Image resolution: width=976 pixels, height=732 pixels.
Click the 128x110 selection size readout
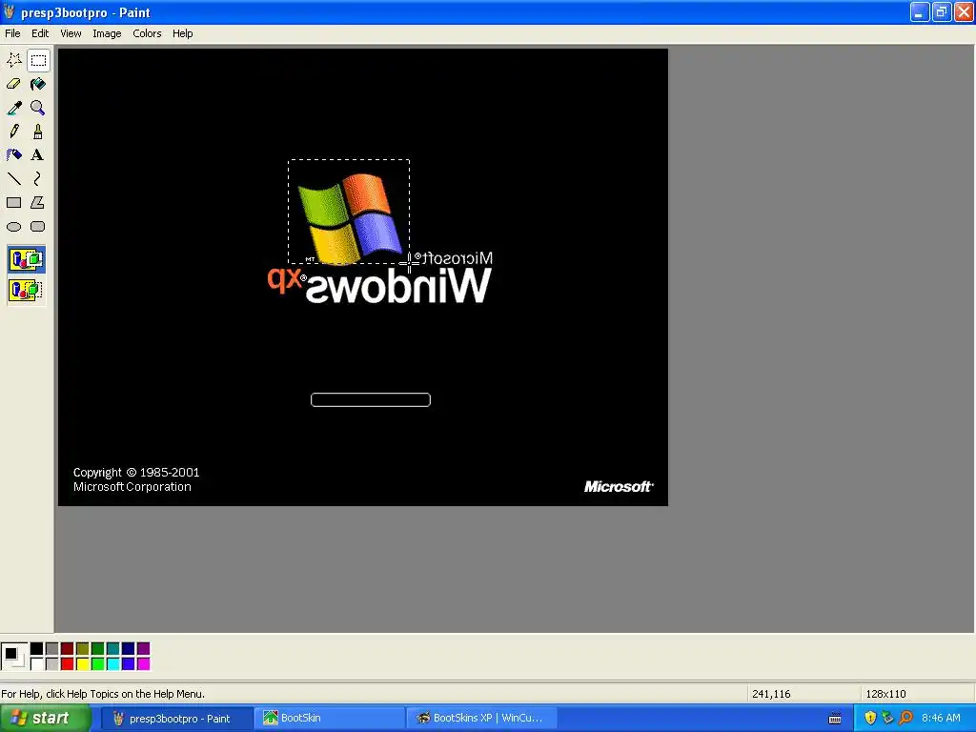point(885,694)
